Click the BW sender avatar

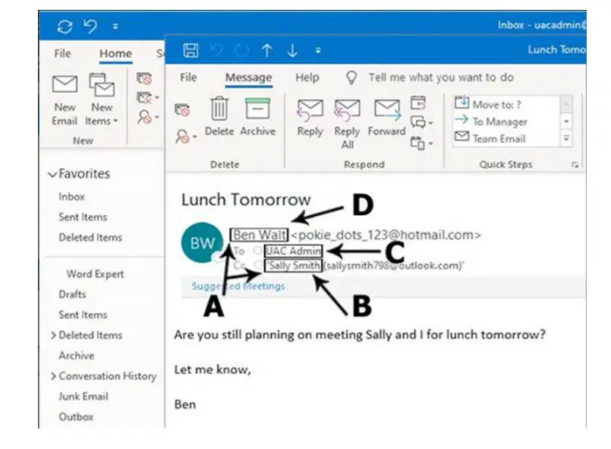coord(202,242)
